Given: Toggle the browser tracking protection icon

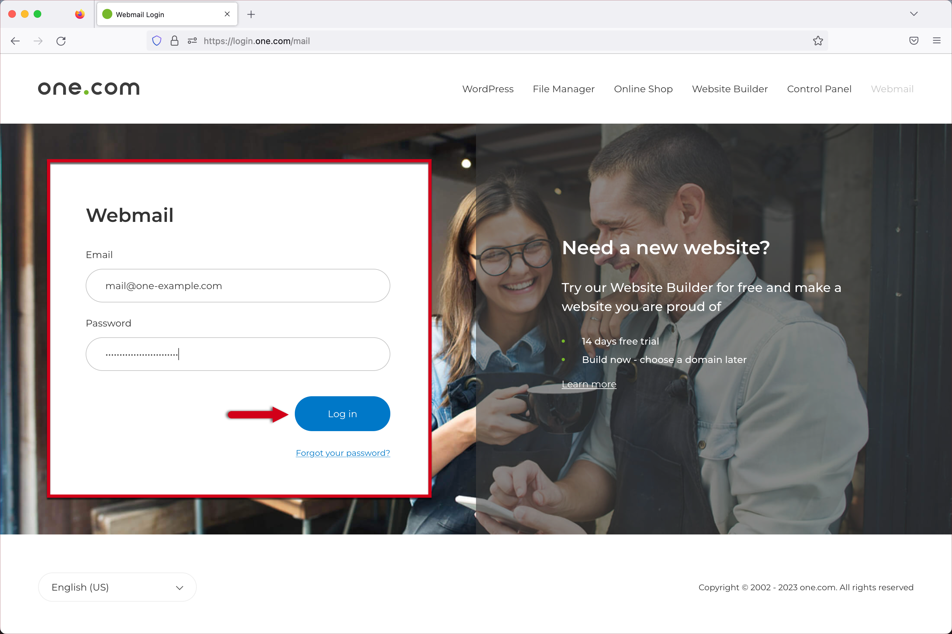Looking at the screenshot, I should (157, 40).
